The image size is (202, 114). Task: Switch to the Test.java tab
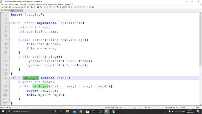click(6, 11)
